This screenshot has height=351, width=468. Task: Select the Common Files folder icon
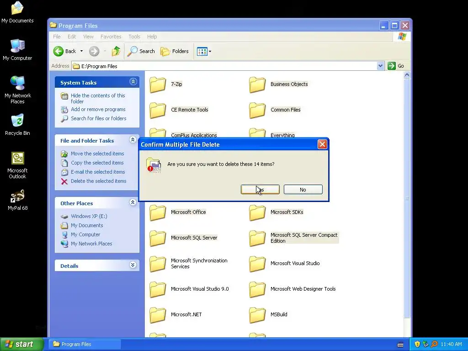tap(257, 110)
